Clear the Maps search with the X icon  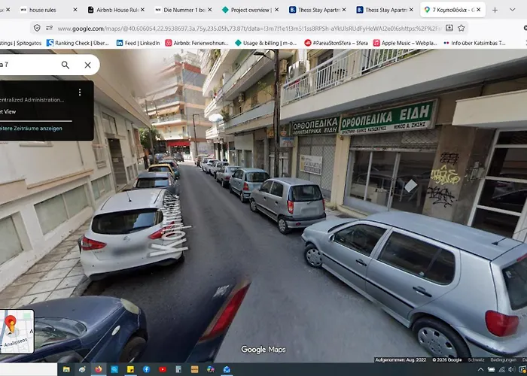coord(88,65)
